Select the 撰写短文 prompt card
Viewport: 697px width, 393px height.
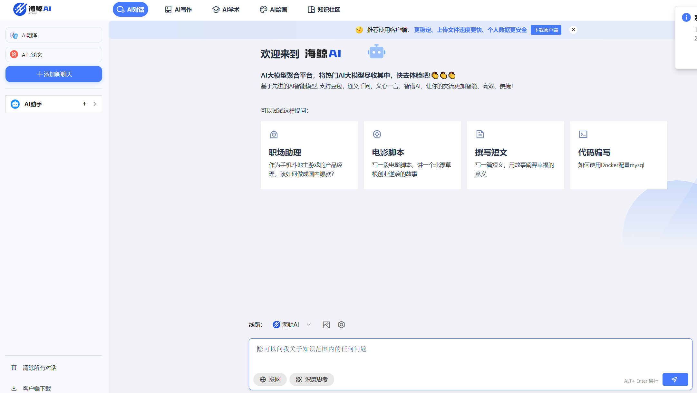516,155
